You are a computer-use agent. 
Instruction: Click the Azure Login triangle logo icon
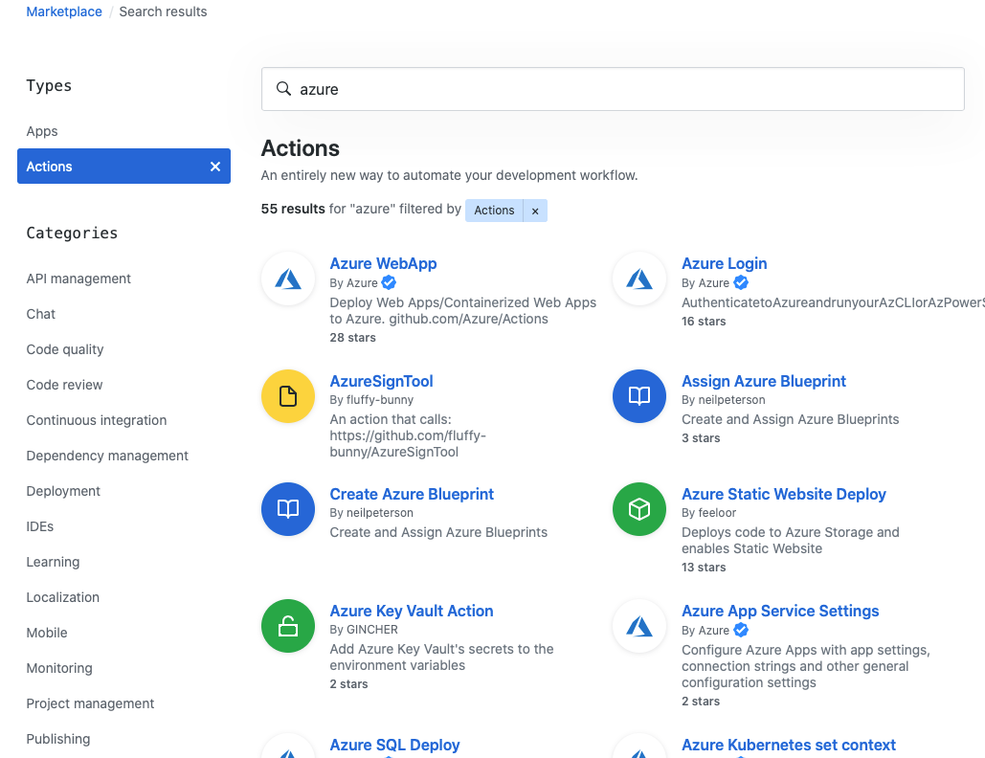(x=638, y=279)
